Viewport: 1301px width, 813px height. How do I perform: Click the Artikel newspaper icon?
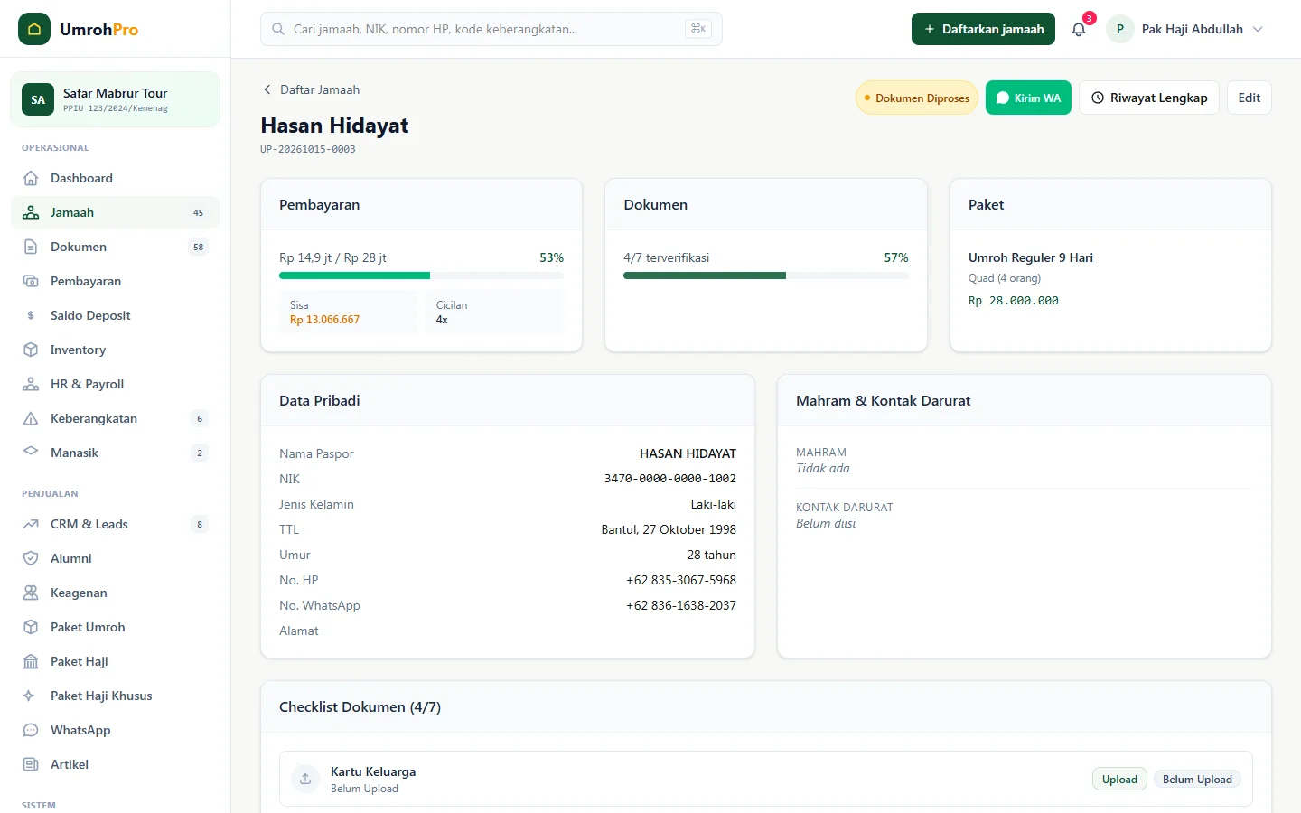[x=31, y=764]
